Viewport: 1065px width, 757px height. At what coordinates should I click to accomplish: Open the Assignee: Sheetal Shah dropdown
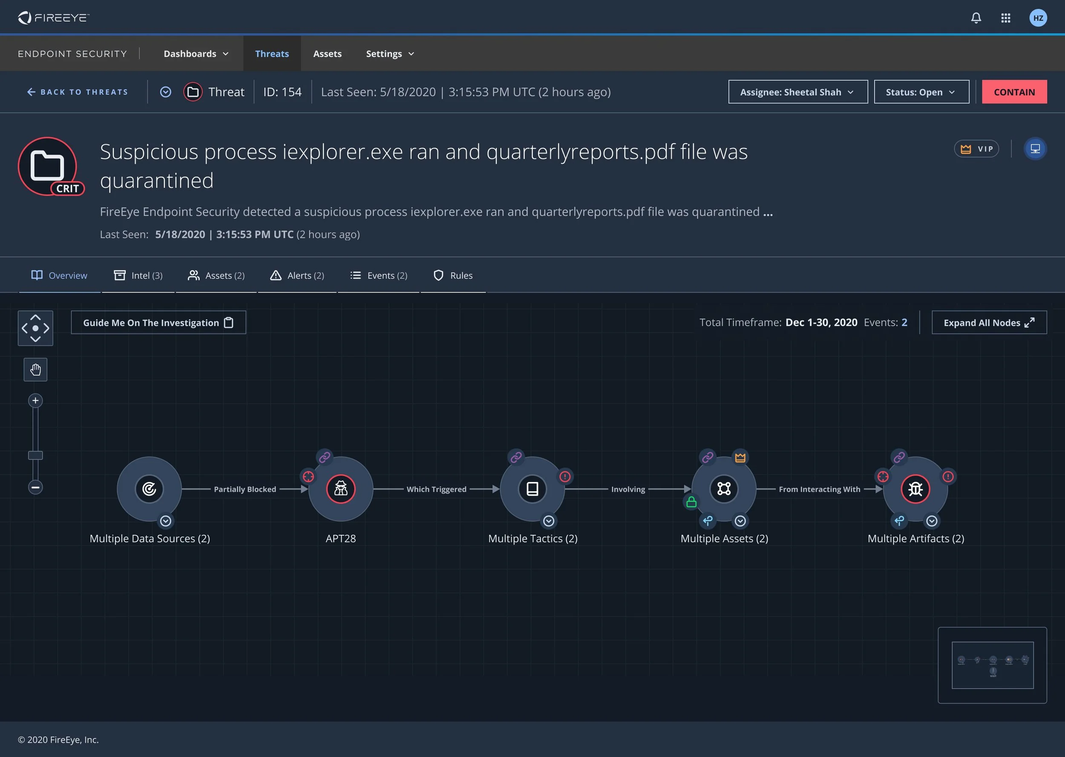click(797, 92)
